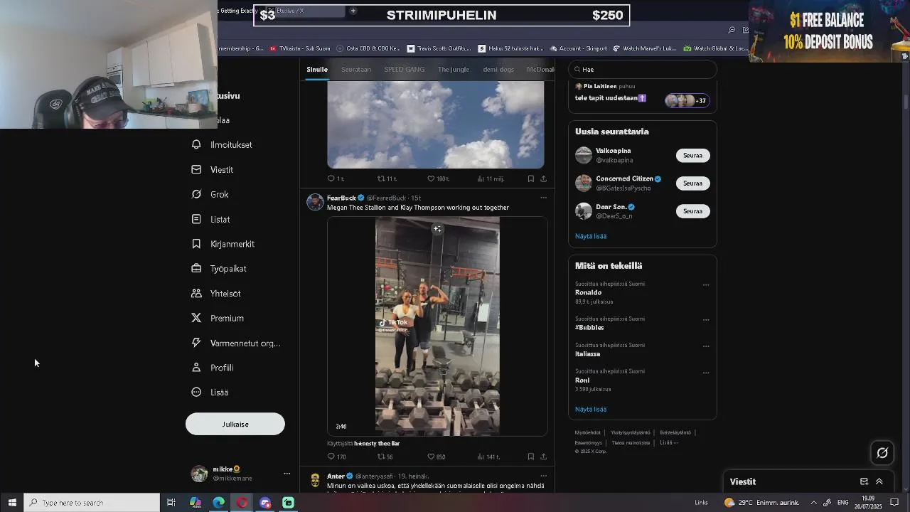Switch to The Jungle tab
Viewport: 910px width, 512px height.
(x=454, y=70)
